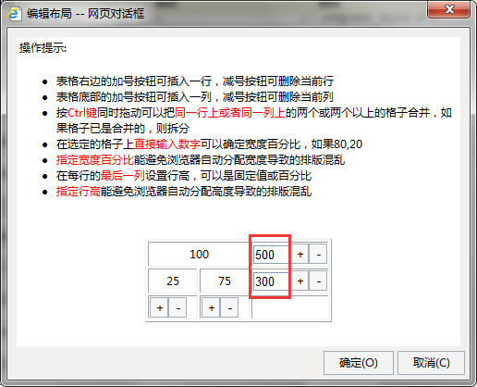
Task: Insert a column using the plus under 75
Action: [211, 307]
